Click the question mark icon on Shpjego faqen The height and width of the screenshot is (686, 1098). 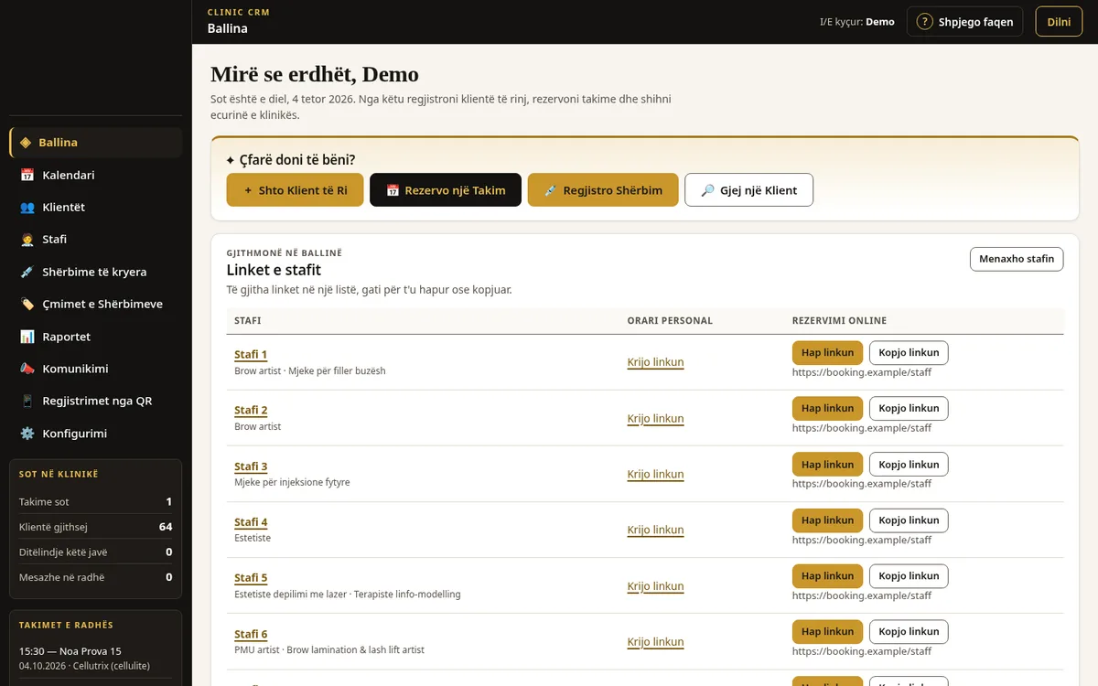925,22
